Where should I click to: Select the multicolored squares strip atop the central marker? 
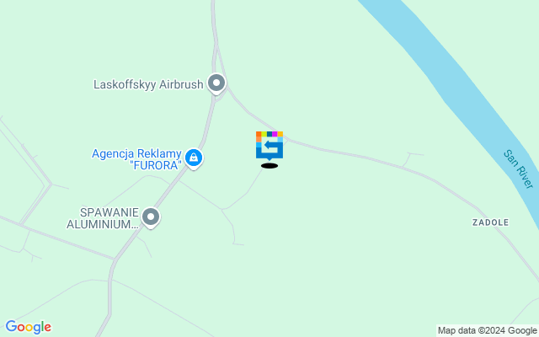click(269, 134)
